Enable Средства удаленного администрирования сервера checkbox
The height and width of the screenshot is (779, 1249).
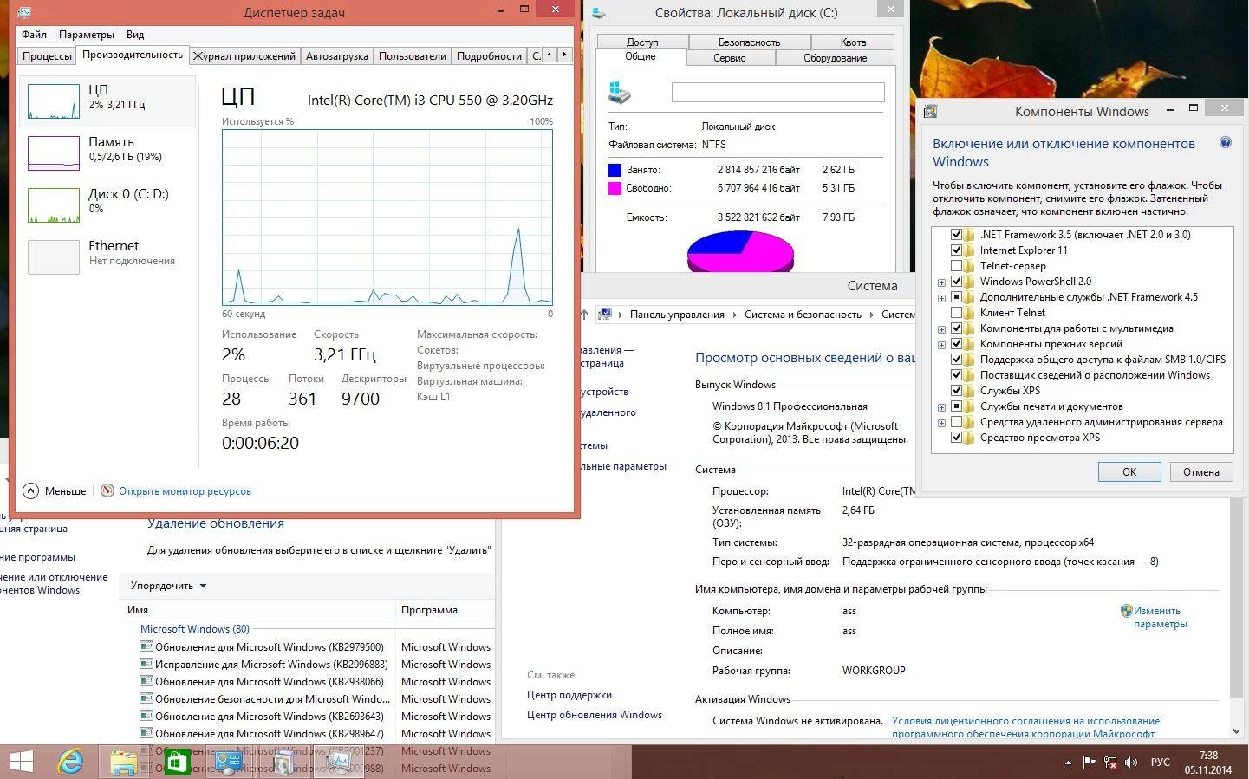[x=957, y=422]
